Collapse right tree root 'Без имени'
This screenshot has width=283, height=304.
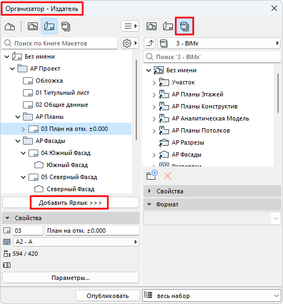[148, 70]
